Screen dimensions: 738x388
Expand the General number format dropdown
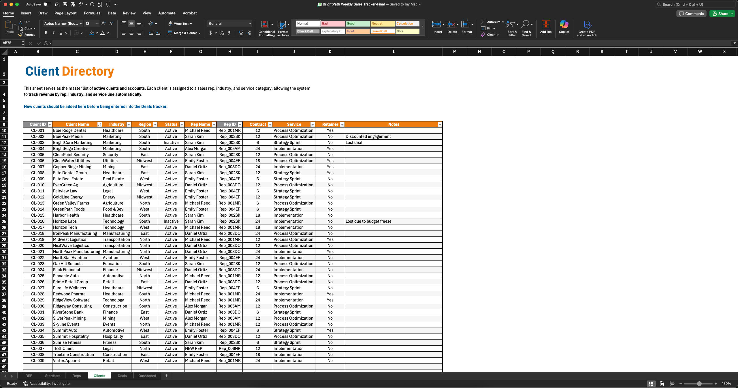(x=249, y=24)
